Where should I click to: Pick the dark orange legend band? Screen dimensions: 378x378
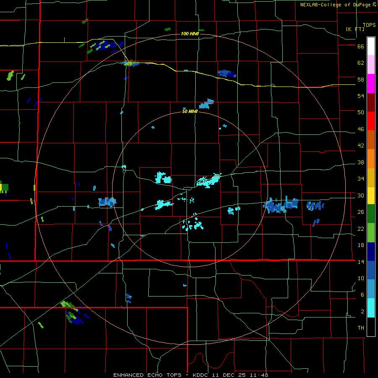tap(371, 139)
